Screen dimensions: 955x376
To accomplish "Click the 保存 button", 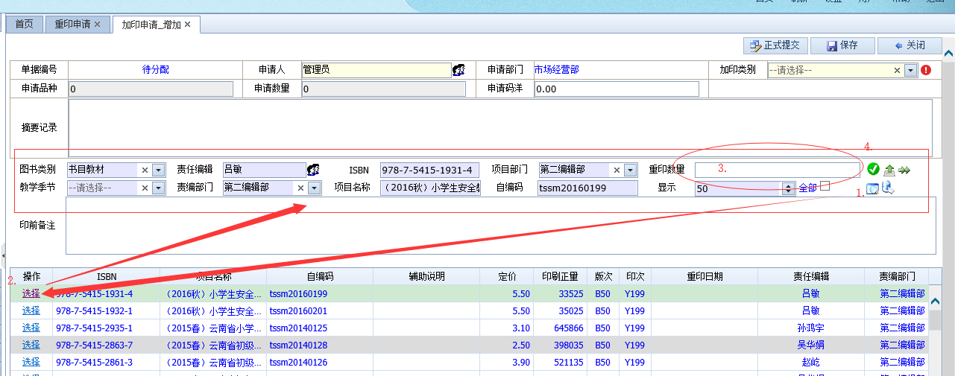I will [x=842, y=45].
